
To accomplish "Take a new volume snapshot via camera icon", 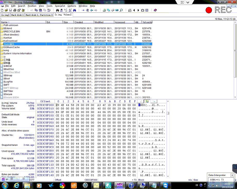I will 142,10.
